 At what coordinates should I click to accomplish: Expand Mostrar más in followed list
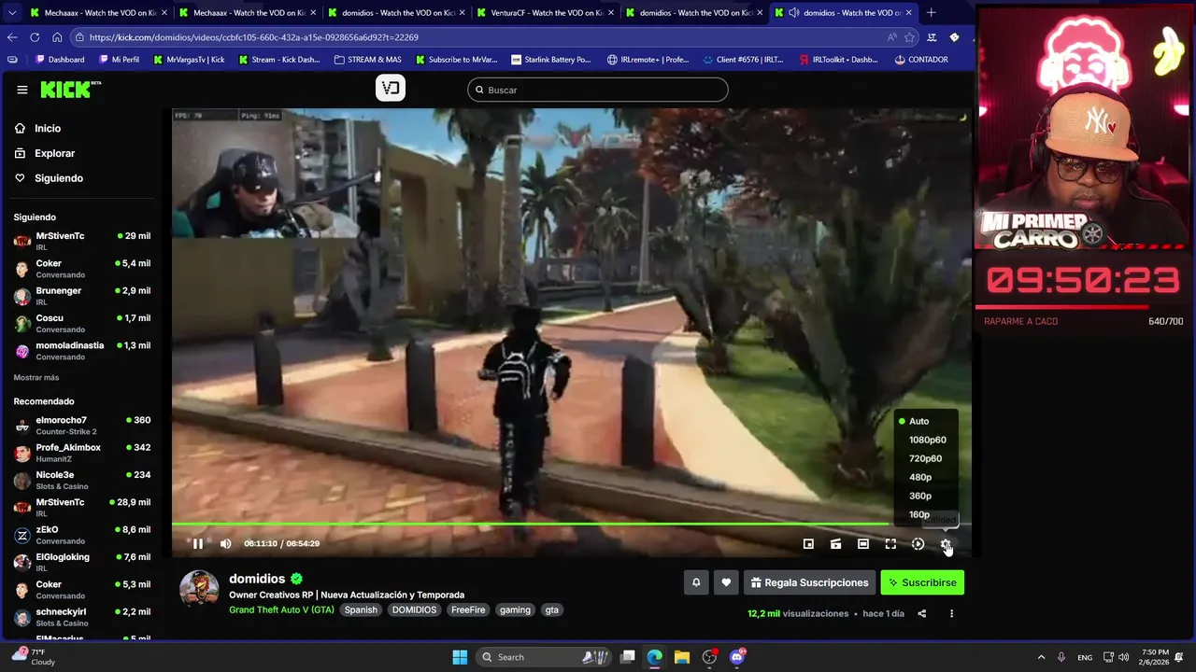tap(36, 377)
